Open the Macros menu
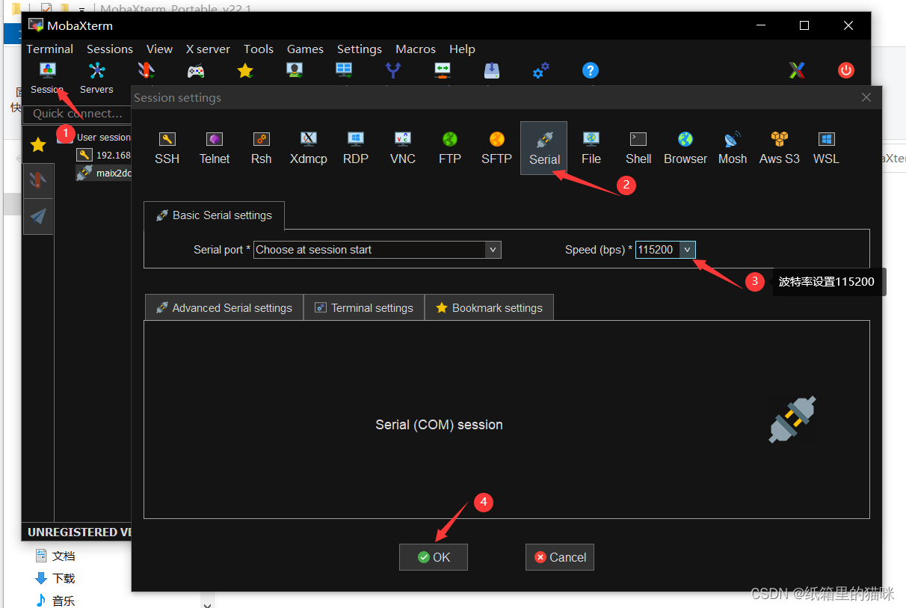Image resolution: width=906 pixels, height=608 pixels. pyautogui.click(x=416, y=49)
